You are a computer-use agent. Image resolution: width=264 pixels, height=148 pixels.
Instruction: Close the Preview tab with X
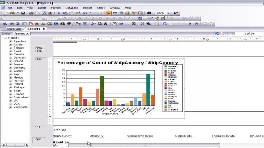[x=28, y=34]
